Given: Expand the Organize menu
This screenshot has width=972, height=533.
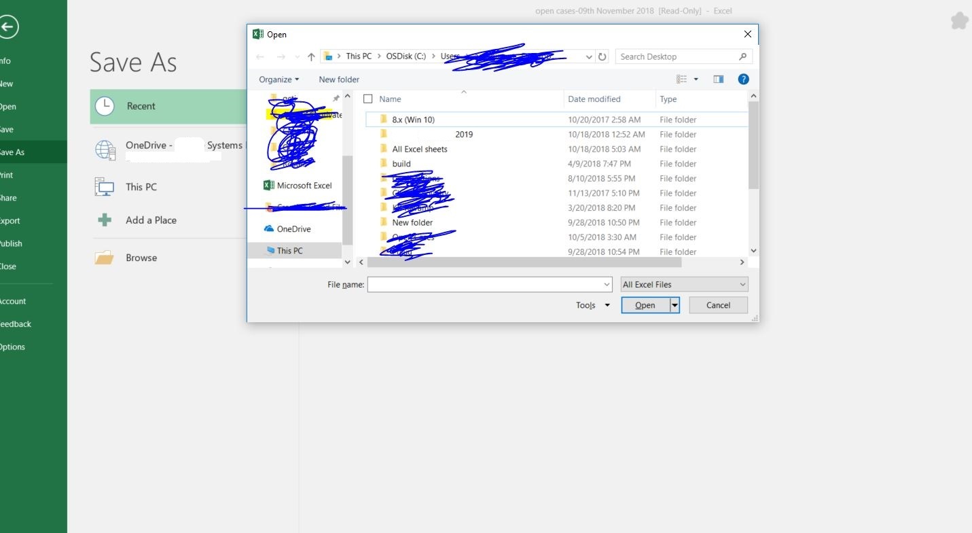Looking at the screenshot, I should click(x=278, y=79).
